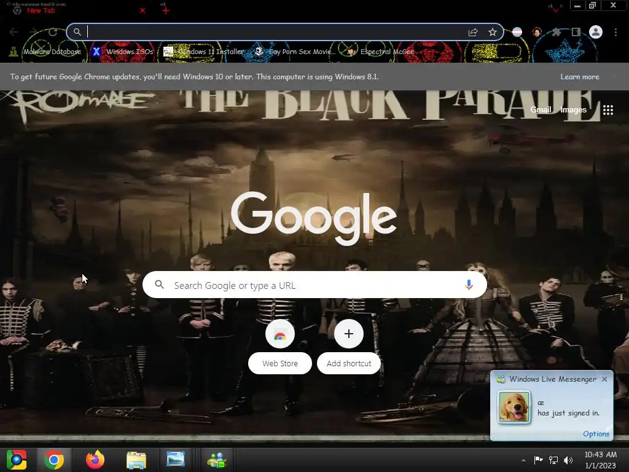Open Windows Live Messenger taskbar icon
629x472 pixels.
pos(217,460)
